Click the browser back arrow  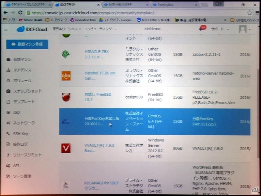tap(6, 12)
